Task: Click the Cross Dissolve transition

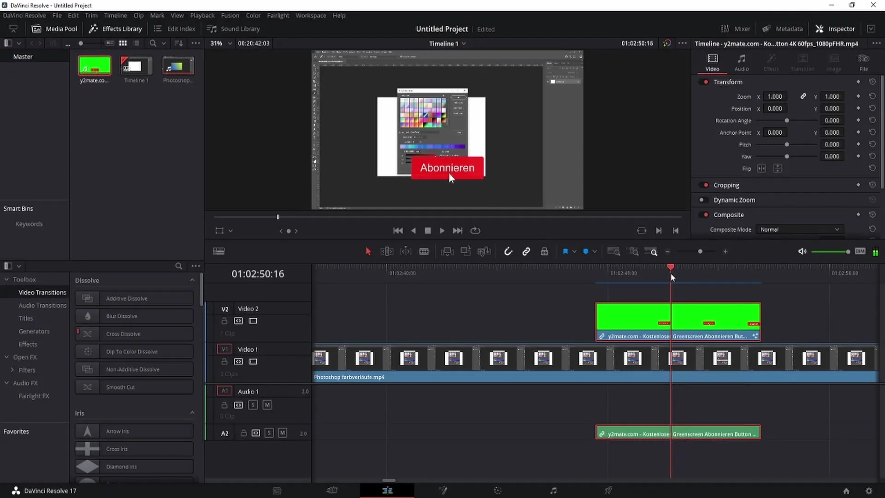Action: coord(124,334)
